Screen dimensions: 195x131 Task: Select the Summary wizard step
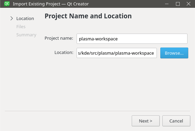click(x=26, y=35)
